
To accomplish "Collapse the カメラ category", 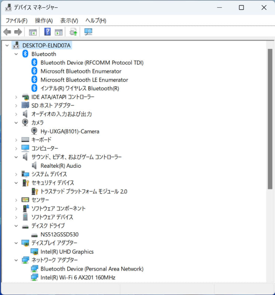I will pyautogui.click(x=16, y=123).
